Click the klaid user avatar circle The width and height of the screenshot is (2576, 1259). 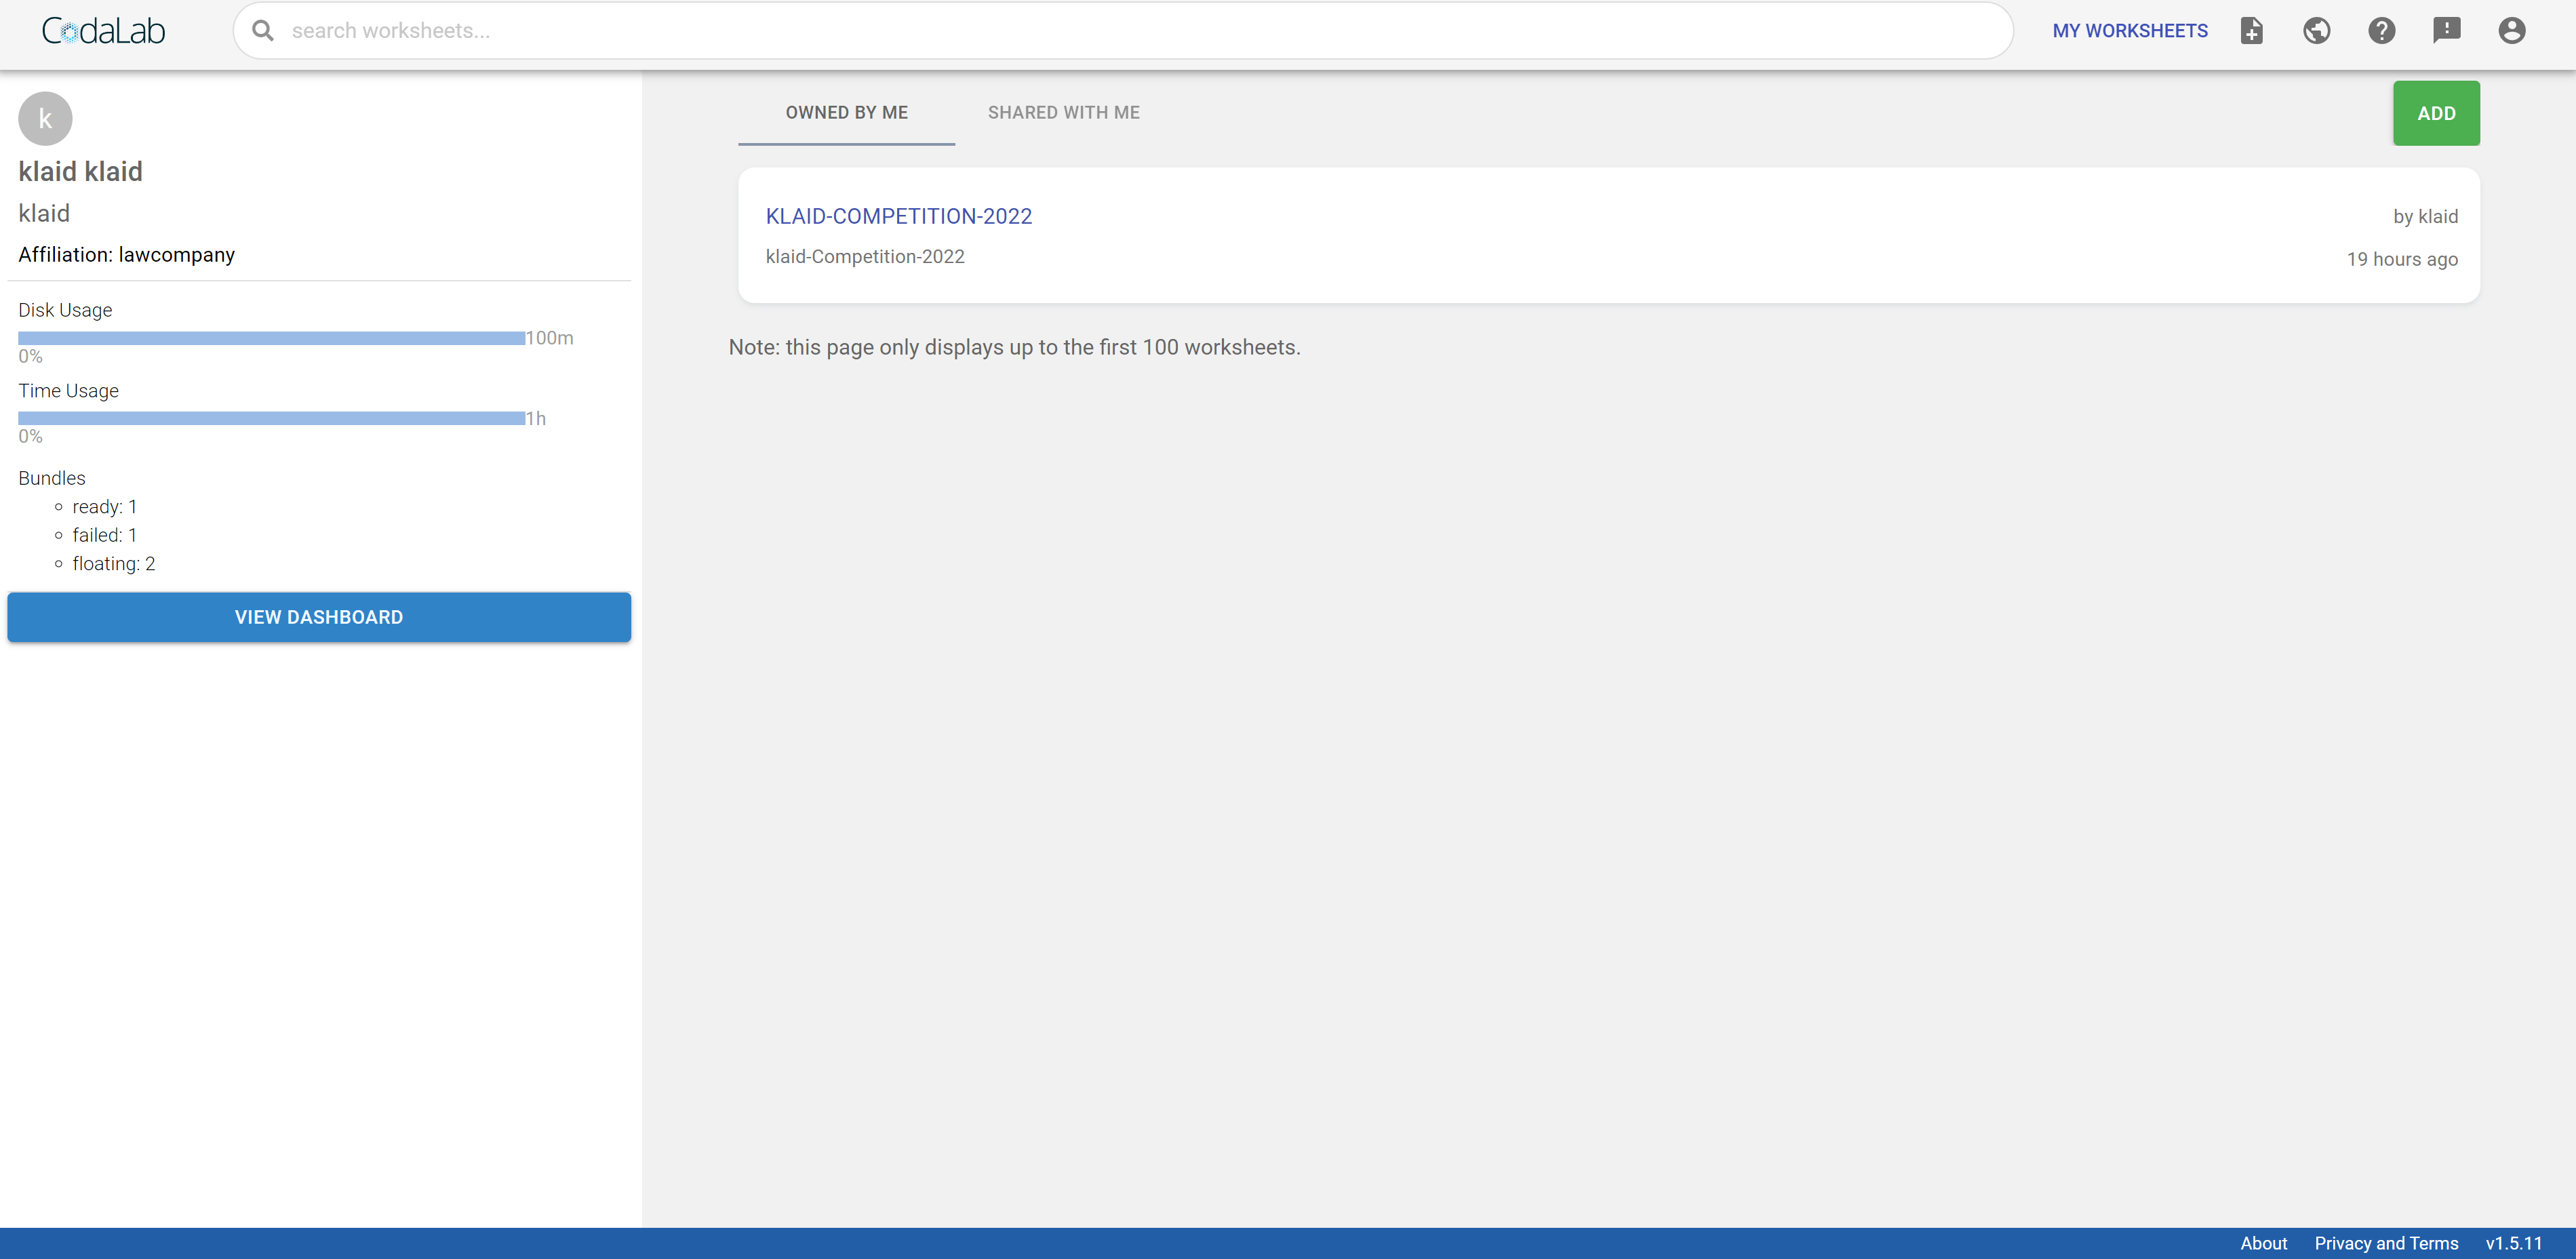point(45,119)
